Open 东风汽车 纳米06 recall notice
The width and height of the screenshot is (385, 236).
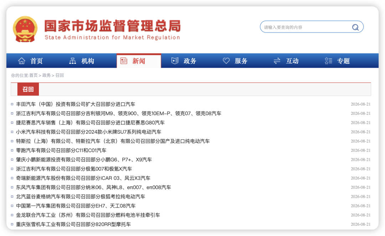(x=93, y=188)
